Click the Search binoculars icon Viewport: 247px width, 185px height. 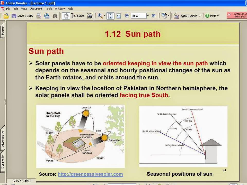[x=55, y=16]
